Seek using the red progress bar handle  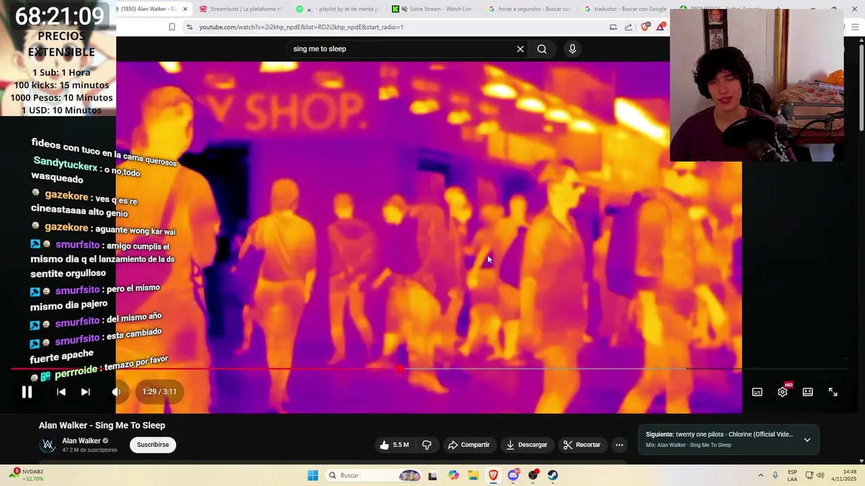(x=400, y=369)
